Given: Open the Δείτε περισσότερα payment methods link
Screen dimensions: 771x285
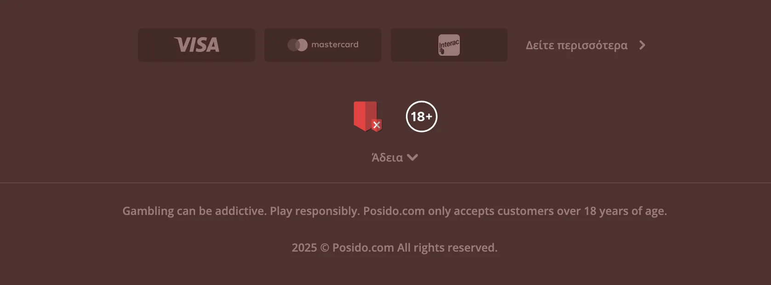Looking at the screenshot, I should tap(586, 45).
